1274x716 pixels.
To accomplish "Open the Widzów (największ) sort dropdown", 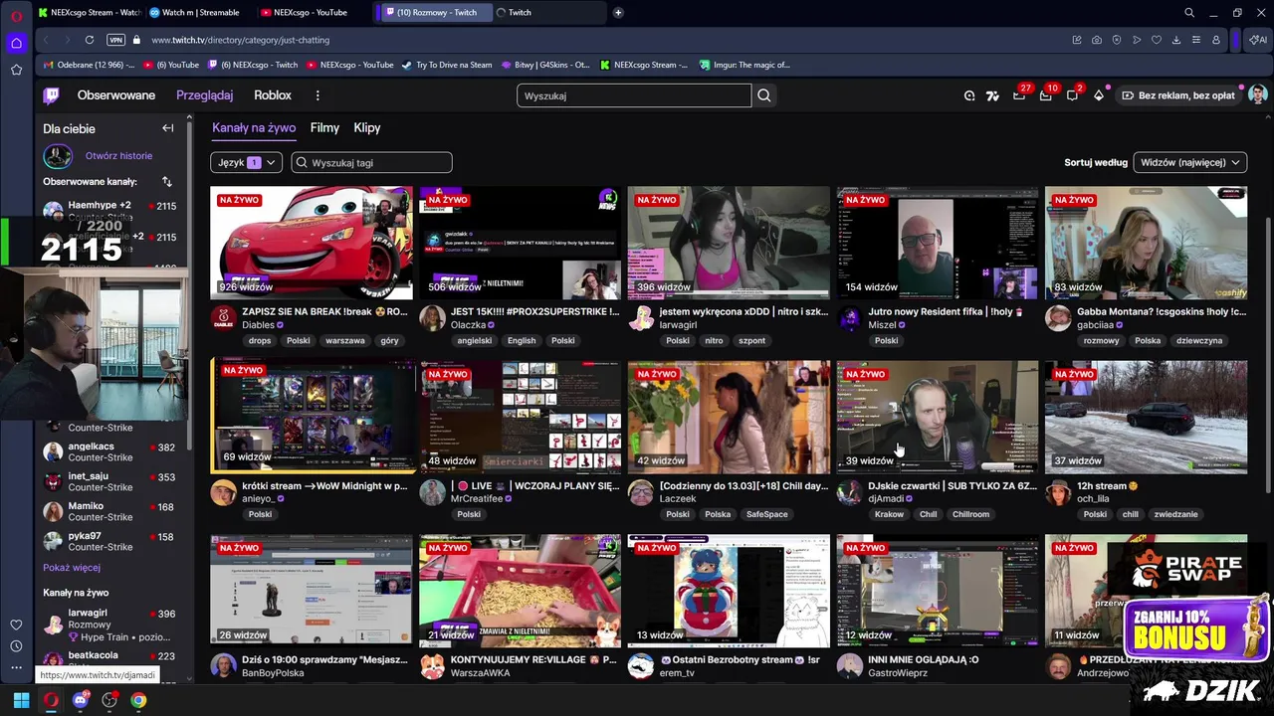I will point(1189,162).
